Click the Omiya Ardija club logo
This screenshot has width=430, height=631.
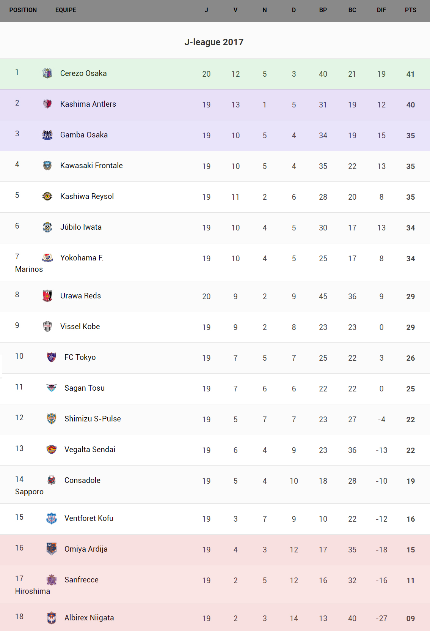52,549
